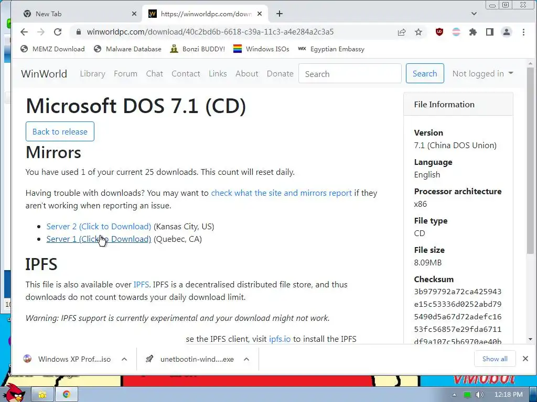
Task: Reload the current page
Action: click(x=58, y=32)
